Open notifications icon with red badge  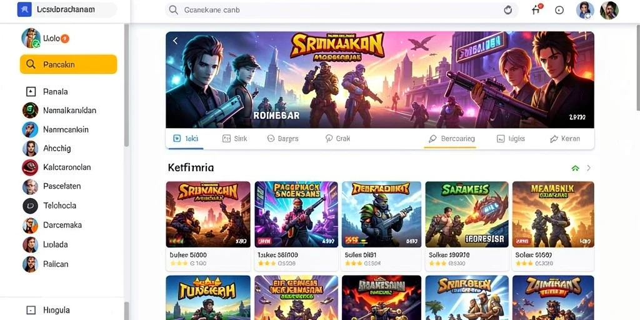coord(536,10)
